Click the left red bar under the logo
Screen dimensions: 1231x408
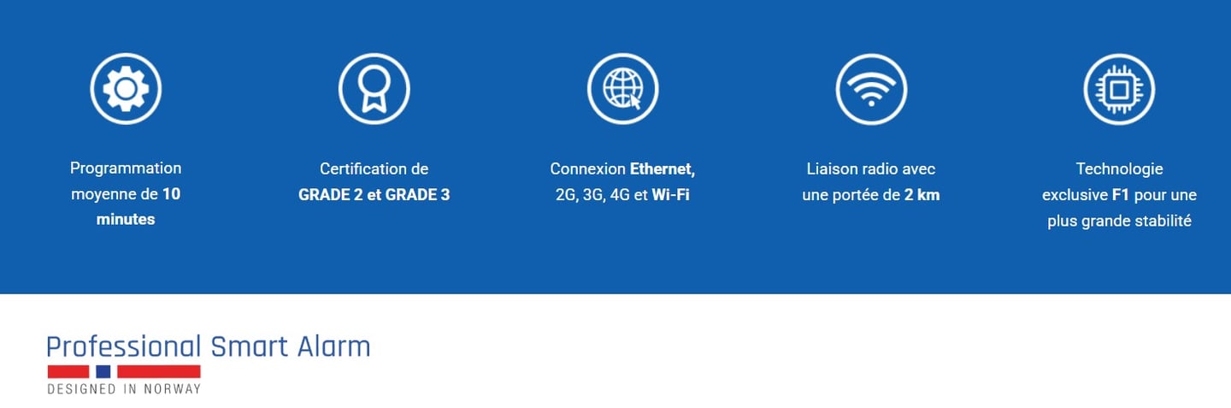click(x=68, y=371)
